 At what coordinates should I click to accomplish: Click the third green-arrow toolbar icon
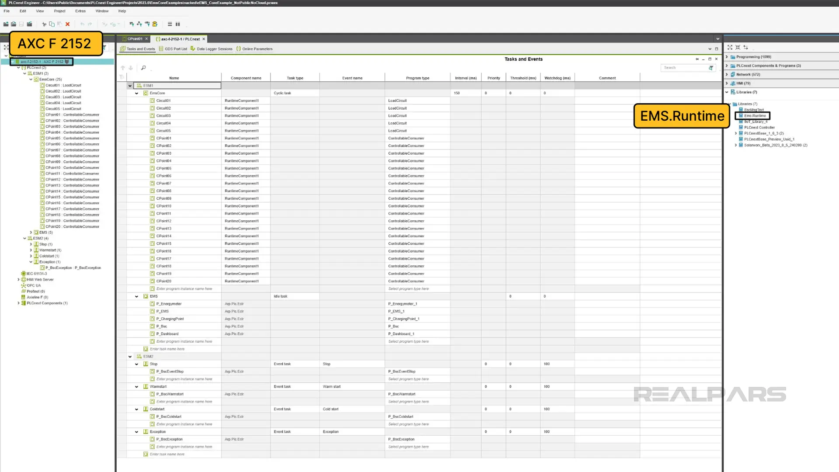click(147, 24)
